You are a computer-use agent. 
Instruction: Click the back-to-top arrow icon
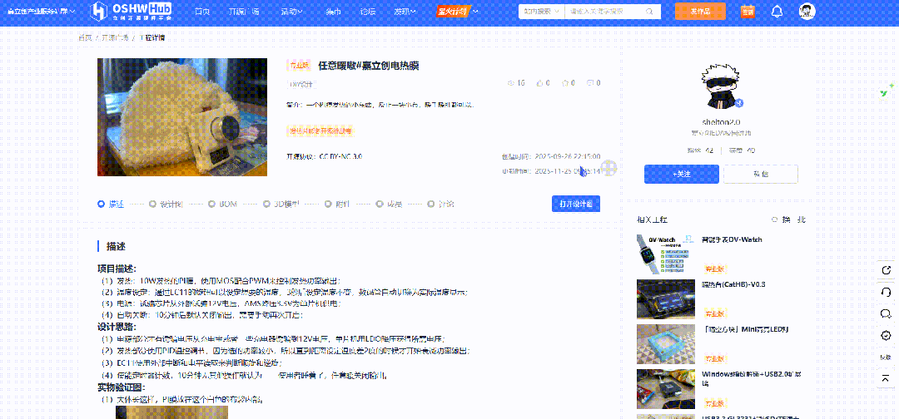point(885,377)
